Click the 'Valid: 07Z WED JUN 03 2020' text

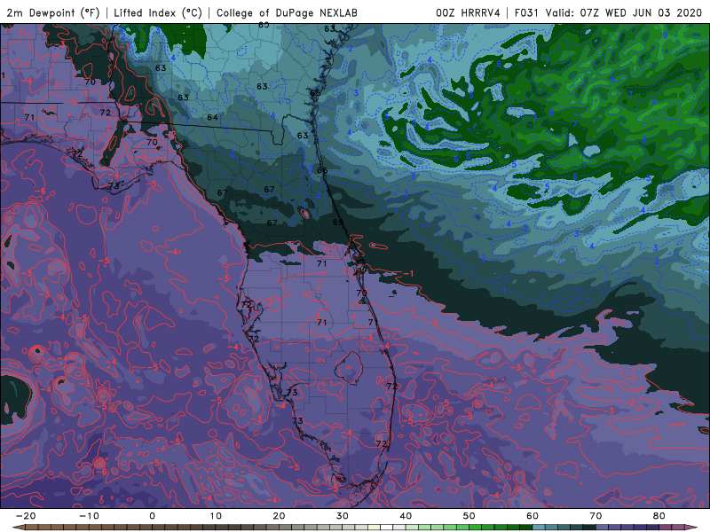(624, 12)
